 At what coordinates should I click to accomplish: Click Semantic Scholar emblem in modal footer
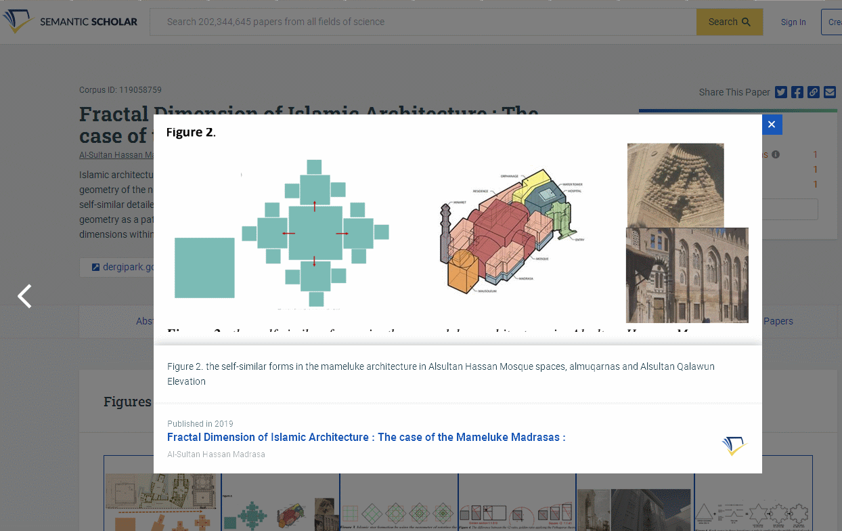[x=733, y=446]
